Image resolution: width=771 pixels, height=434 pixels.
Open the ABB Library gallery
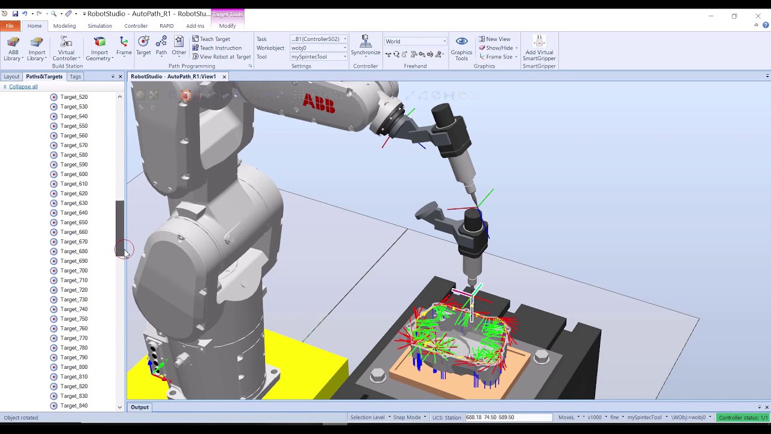coord(13,49)
